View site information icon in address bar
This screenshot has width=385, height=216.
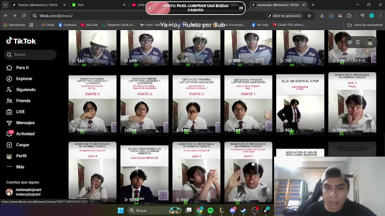35,16
